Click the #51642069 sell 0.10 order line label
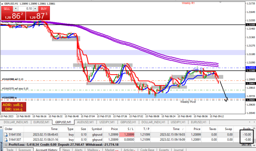This screenshot has height=151, width=256. coord(13,79)
